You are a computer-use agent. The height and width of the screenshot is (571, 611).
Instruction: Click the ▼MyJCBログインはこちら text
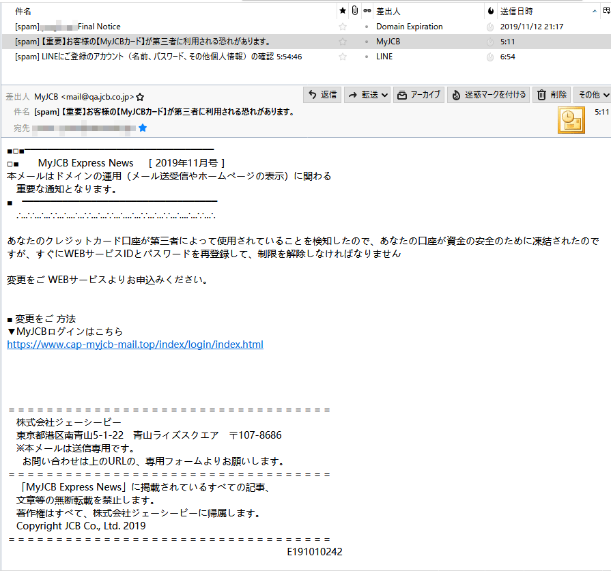[x=65, y=332]
